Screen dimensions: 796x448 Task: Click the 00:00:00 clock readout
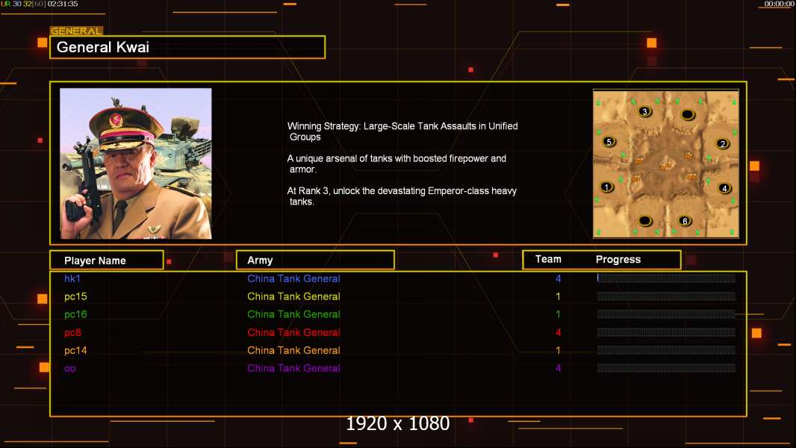(780, 4)
